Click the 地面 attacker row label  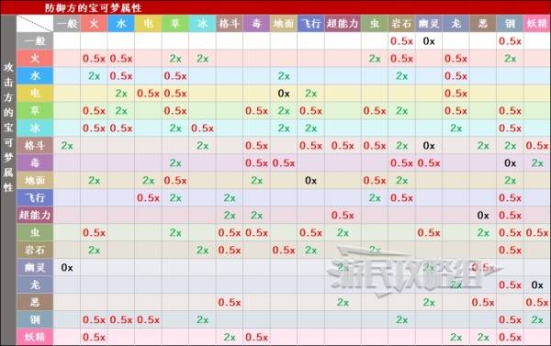pyautogui.click(x=35, y=180)
